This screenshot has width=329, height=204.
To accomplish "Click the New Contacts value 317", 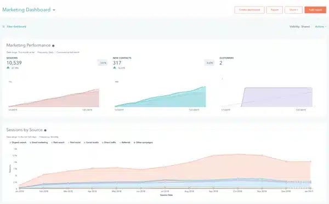I will pyautogui.click(x=117, y=63).
